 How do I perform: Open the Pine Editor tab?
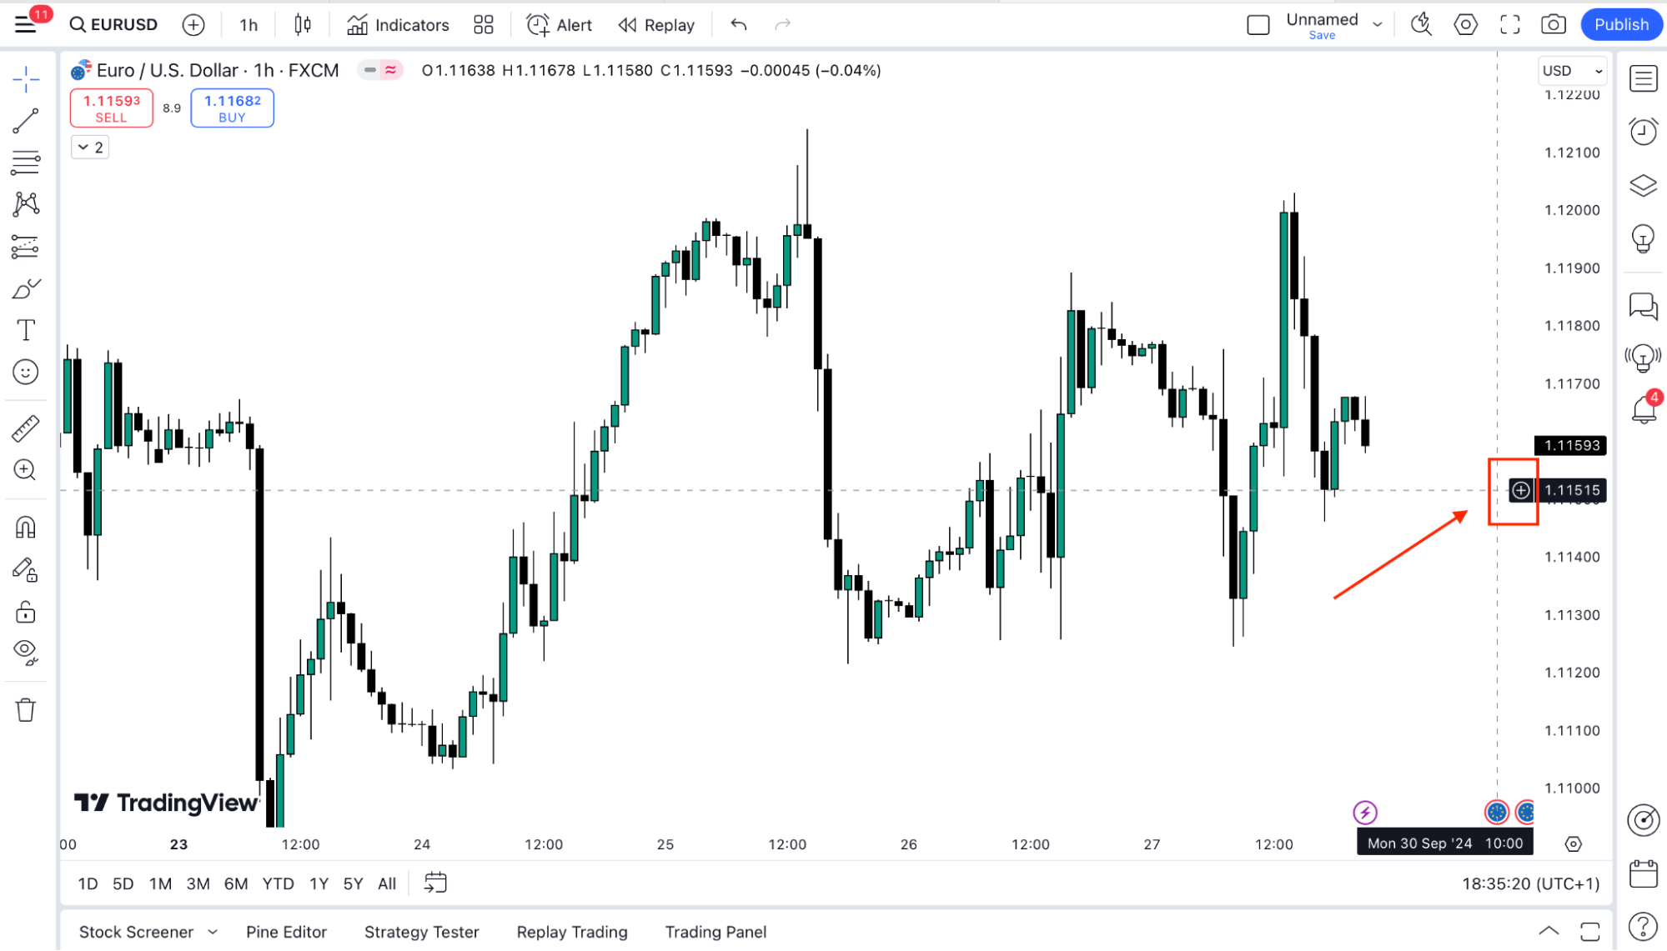[x=286, y=932]
